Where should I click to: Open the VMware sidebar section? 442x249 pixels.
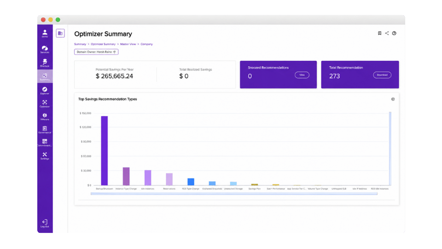click(45, 117)
